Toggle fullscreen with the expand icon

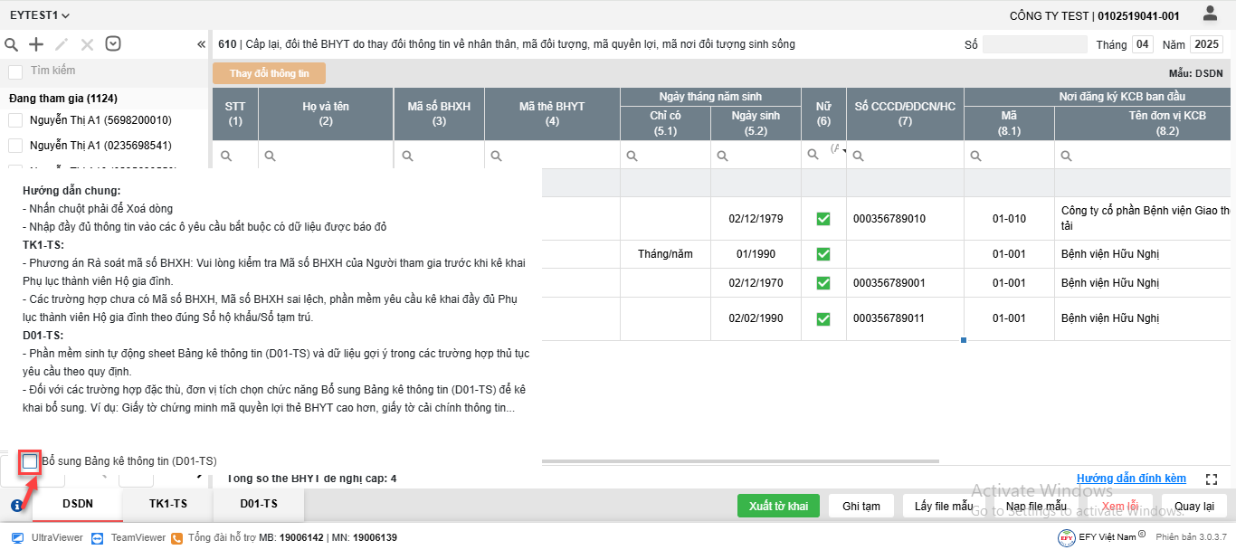[1212, 479]
